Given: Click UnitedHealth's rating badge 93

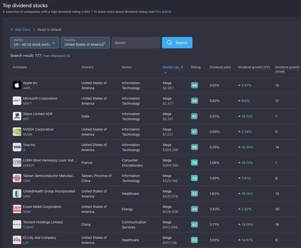Looking at the screenshot, I should pyautogui.click(x=194, y=194).
